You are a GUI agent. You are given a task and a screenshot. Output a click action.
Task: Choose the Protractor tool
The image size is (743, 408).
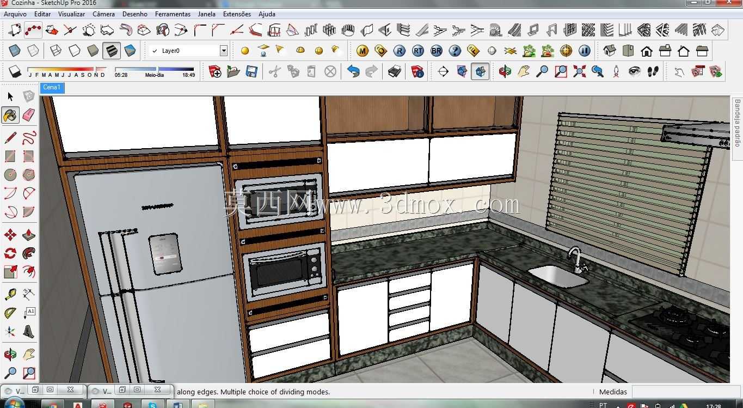pyautogui.click(x=10, y=313)
